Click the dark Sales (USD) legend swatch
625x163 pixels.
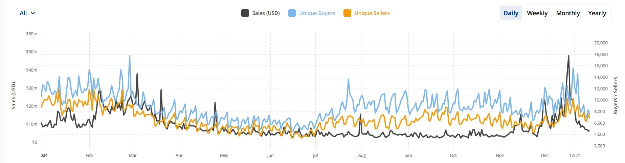(x=245, y=13)
